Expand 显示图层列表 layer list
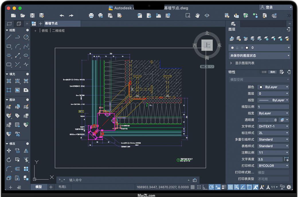298x197 pixels. 244,63
